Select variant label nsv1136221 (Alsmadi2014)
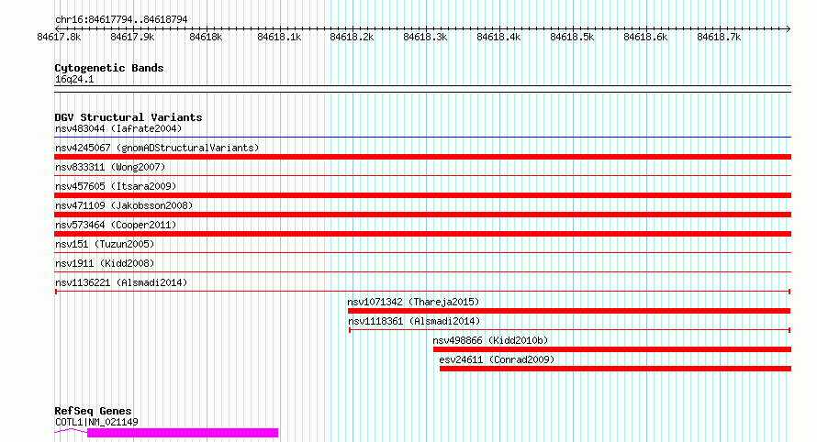Image resolution: width=817 pixels, height=442 pixels. [x=121, y=282]
